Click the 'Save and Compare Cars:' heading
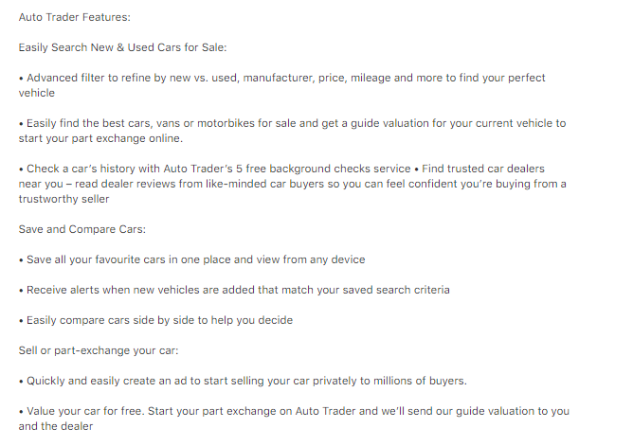This screenshot has width=633, height=446. click(x=81, y=229)
